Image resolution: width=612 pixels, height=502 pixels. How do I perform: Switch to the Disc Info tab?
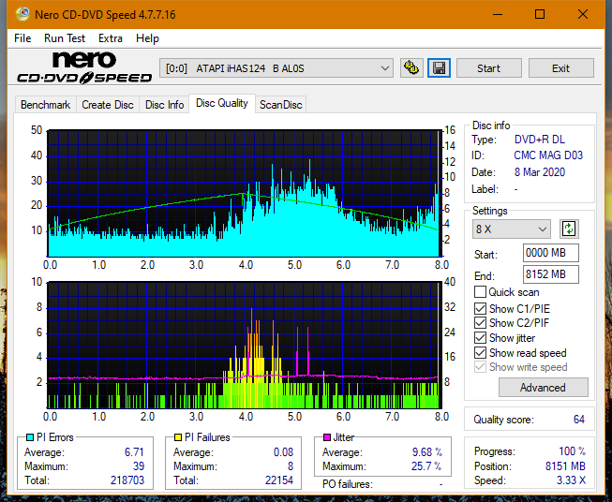coord(164,105)
